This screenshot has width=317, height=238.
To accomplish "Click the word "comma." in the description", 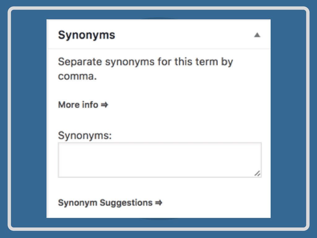I will click(x=77, y=76).
